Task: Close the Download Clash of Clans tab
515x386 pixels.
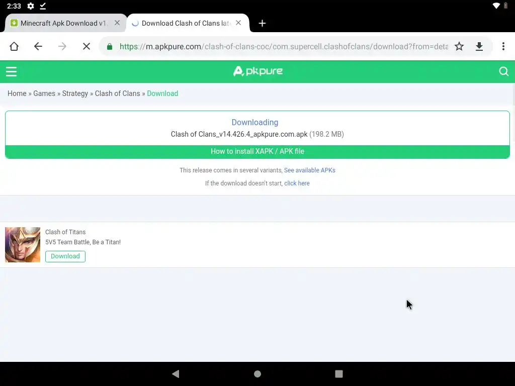Action: 238,23
